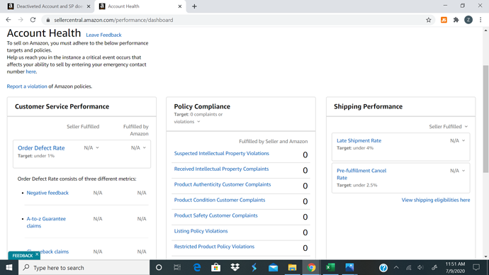489x275 pixels.
Task: Open the Seller Fulfilled dropdown under Shipping Performance
Action: pyautogui.click(x=448, y=127)
